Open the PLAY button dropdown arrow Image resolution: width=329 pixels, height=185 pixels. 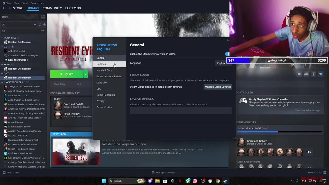(x=86, y=74)
